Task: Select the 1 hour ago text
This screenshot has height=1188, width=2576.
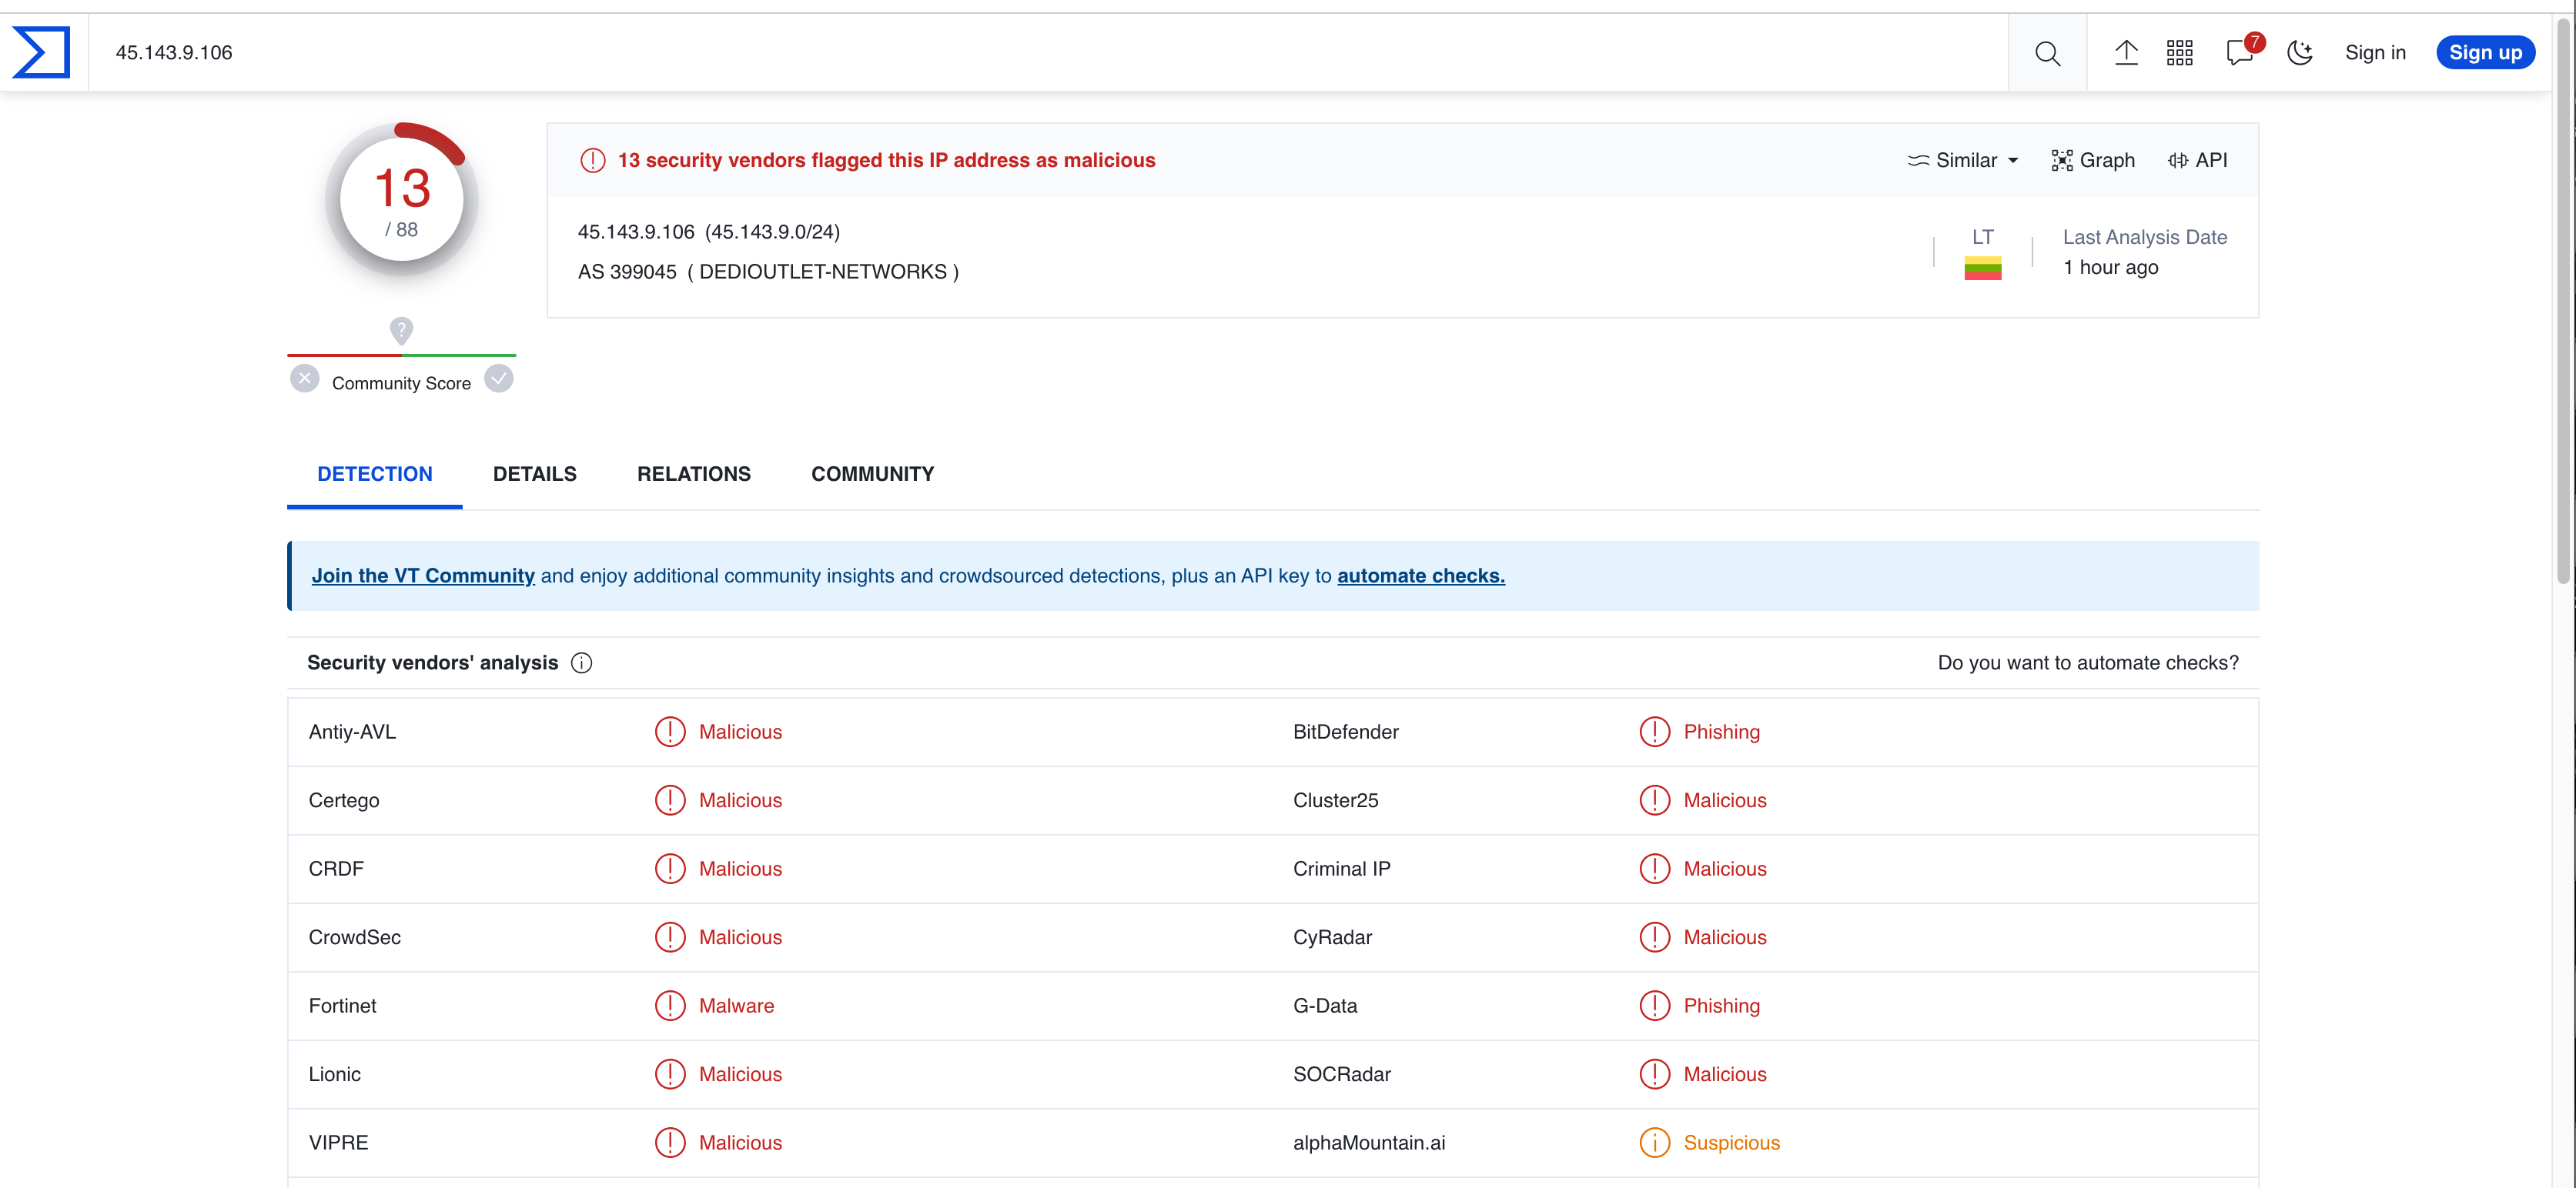Action: (x=2110, y=268)
